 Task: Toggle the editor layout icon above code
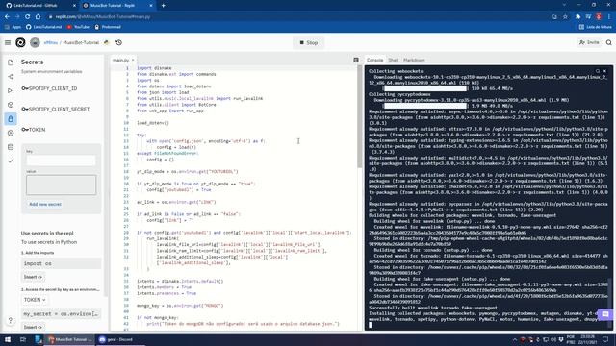pyautogui.click(x=356, y=60)
